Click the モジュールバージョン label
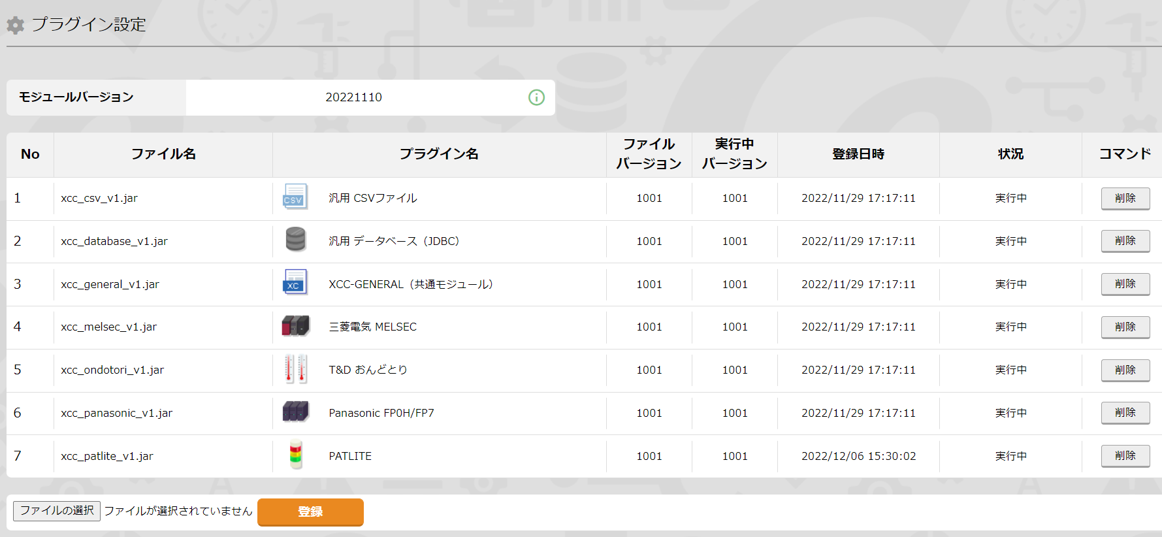The height and width of the screenshot is (537, 1162). click(76, 97)
